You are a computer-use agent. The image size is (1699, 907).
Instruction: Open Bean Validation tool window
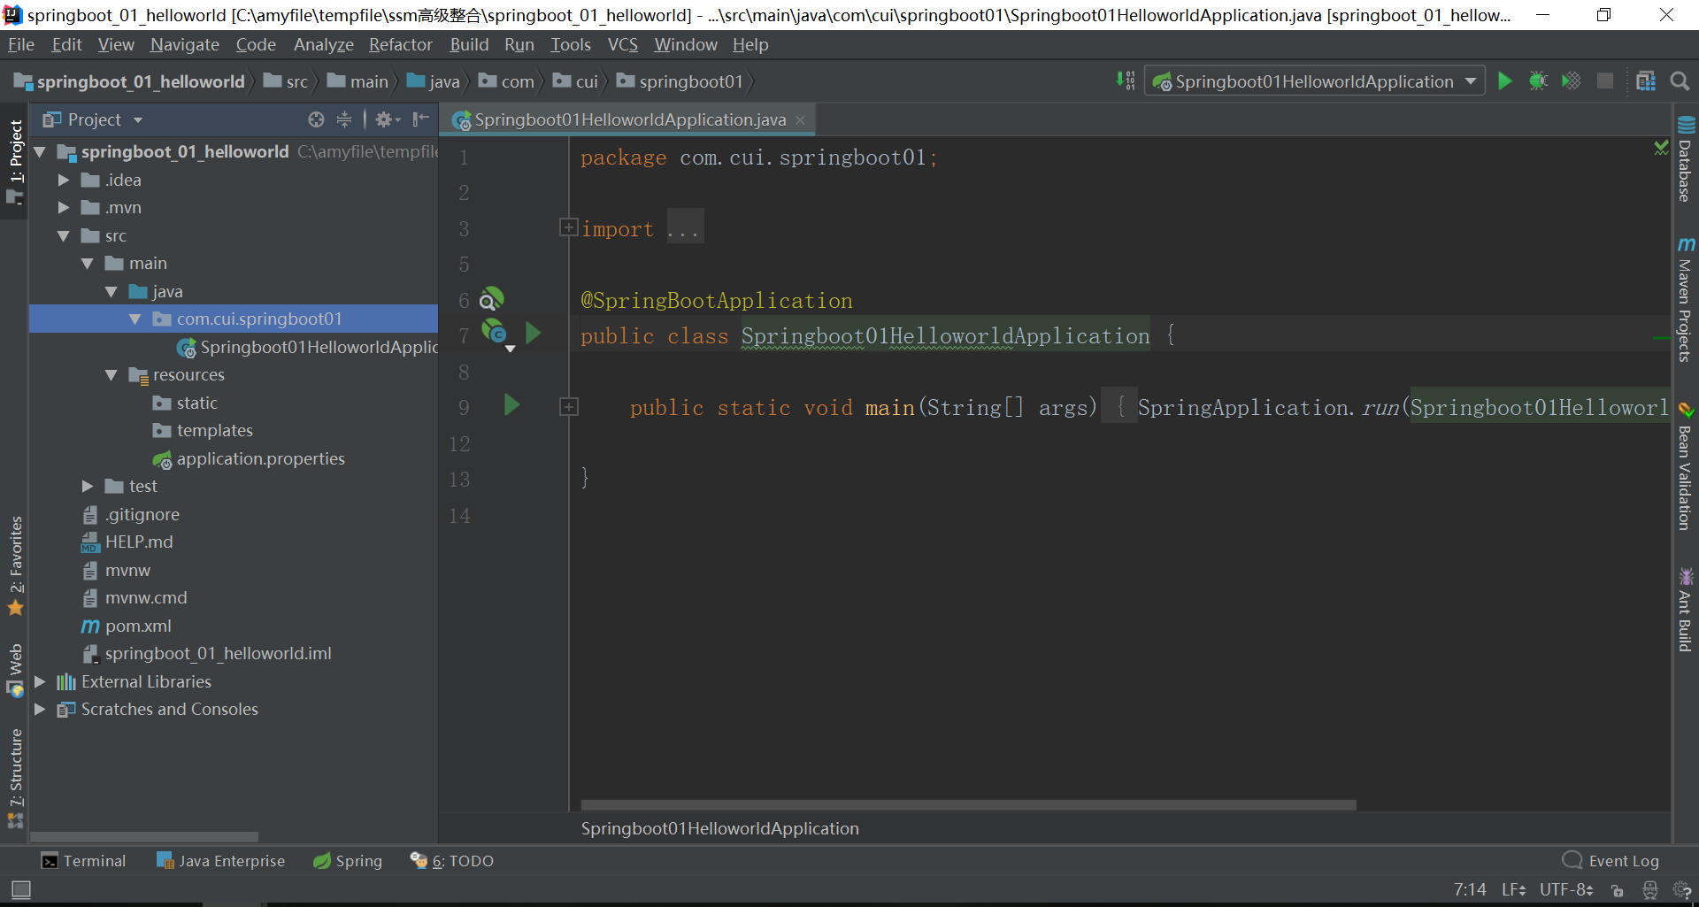(1686, 466)
